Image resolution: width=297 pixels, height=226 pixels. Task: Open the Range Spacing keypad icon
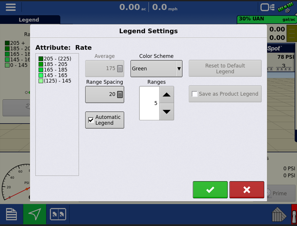point(120,95)
